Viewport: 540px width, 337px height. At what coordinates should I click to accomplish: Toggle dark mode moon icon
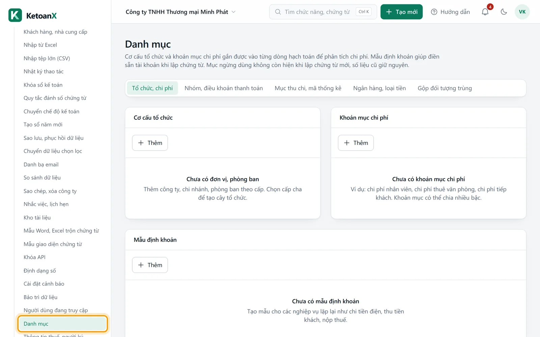coord(504,12)
